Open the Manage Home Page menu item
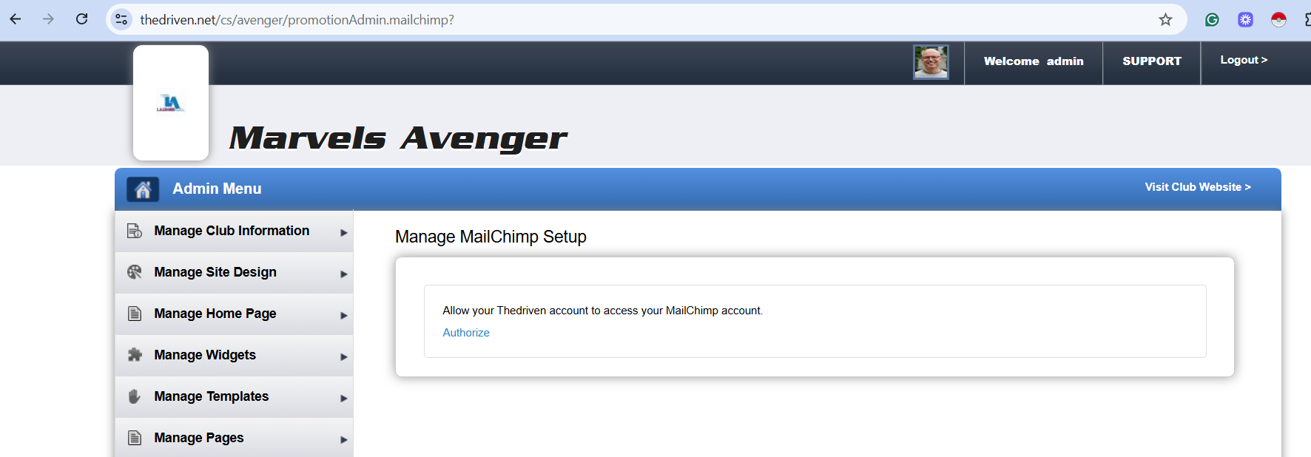 click(234, 314)
